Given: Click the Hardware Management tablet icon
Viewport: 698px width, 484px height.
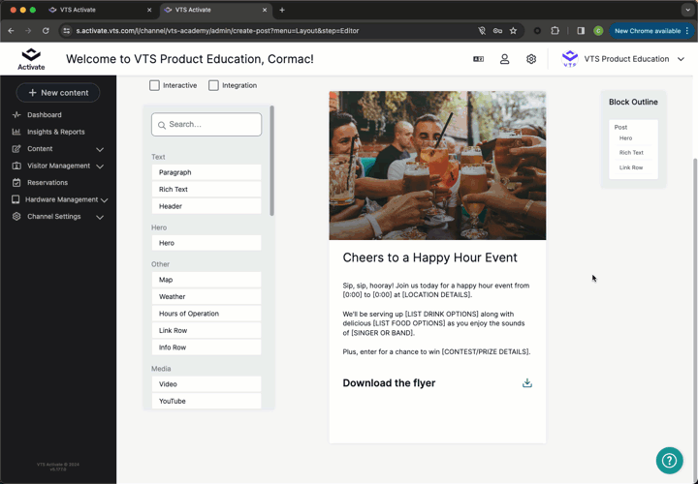Looking at the screenshot, I should 16,199.
